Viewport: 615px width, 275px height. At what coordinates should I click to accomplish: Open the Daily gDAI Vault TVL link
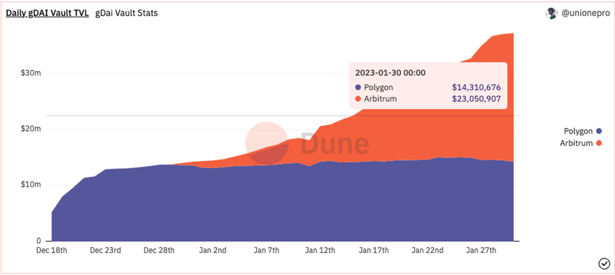[47, 13]
